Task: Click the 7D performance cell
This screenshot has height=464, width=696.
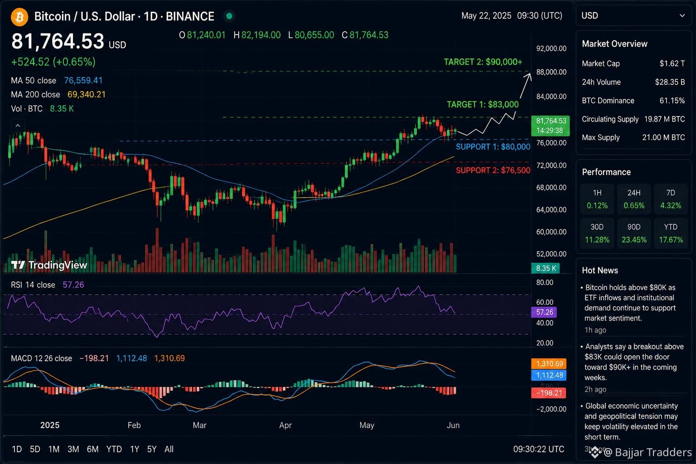Action: tap(671, 199)
